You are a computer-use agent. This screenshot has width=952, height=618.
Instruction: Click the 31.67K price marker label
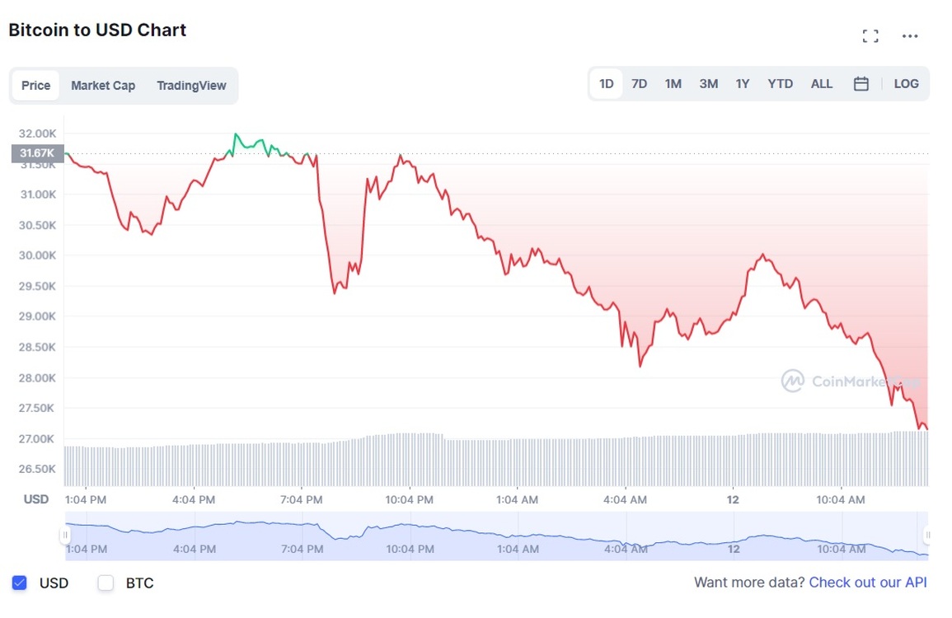(37, 153)
